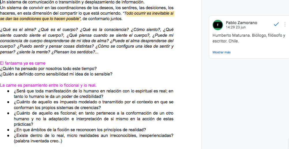Click line '¿Quién ha pensado por nosotros todo este tiempo?'
Viewport: 289px width, 149px height.
(48, 69)
